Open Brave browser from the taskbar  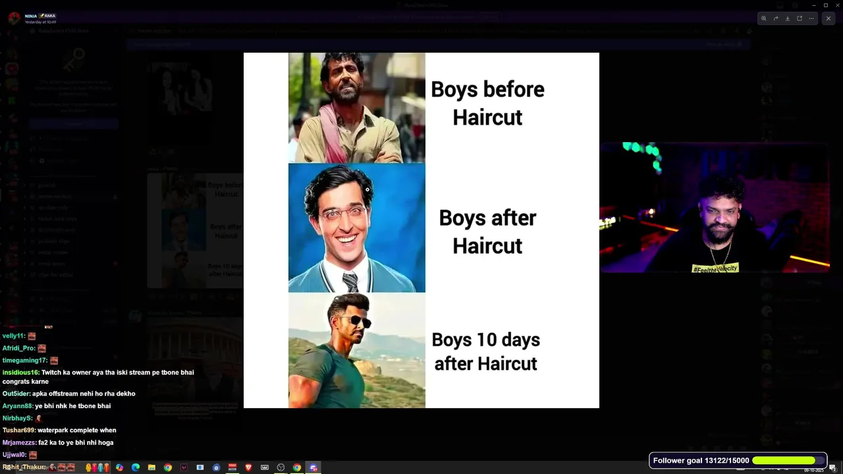(248, 467)
